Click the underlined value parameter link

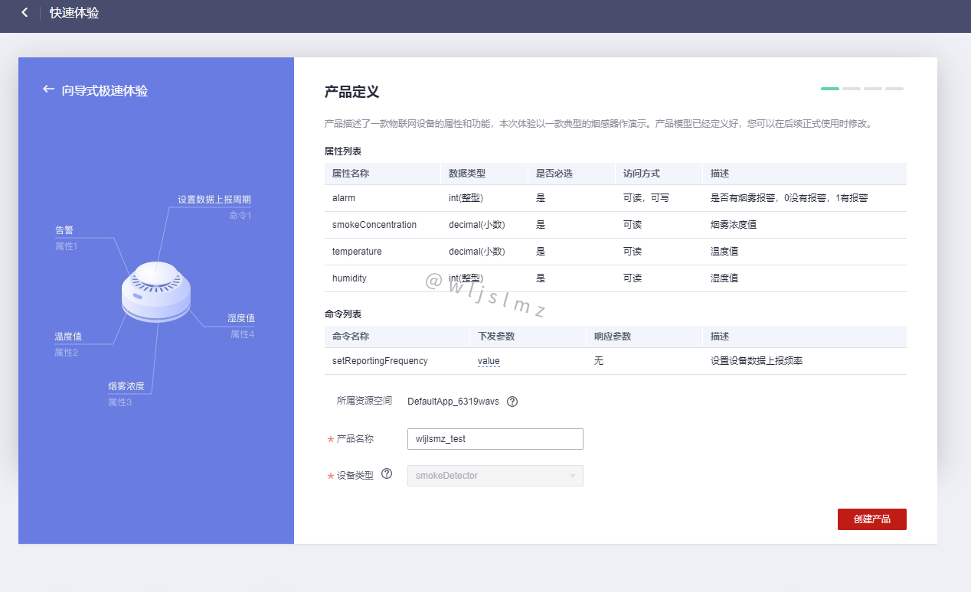pyautogui.click(x=489, y=361)
